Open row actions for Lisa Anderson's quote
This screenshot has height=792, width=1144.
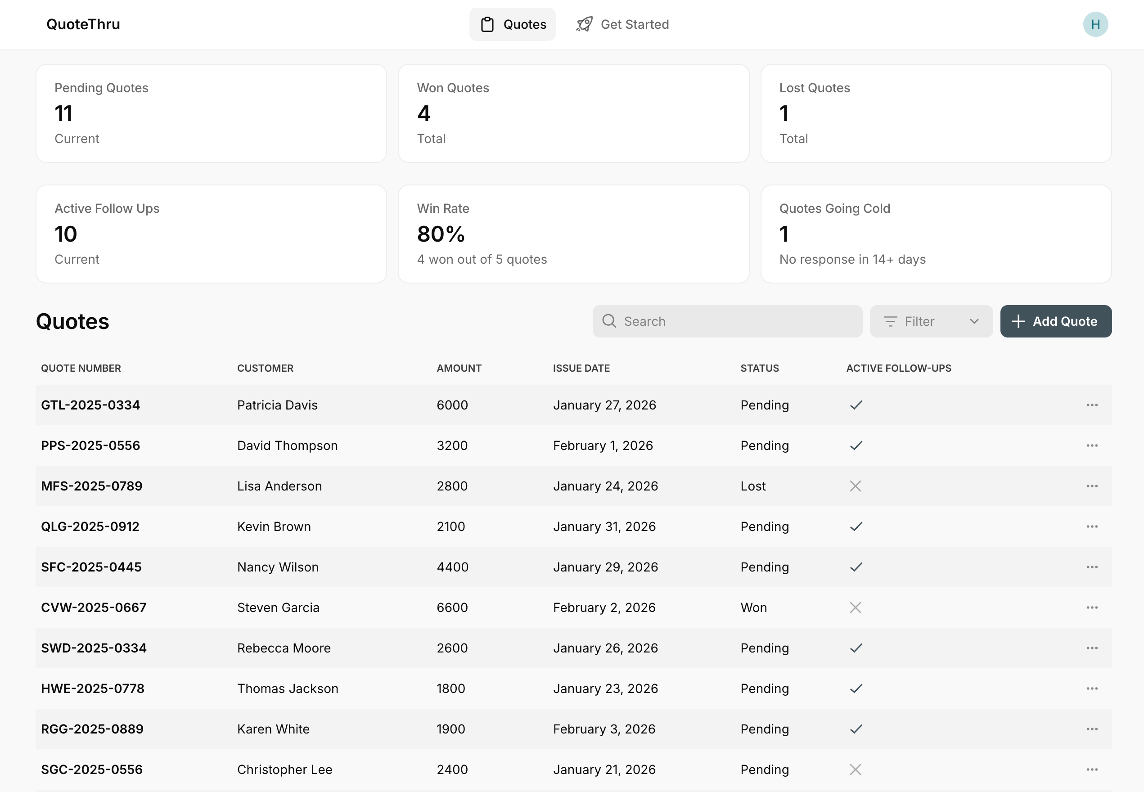point(1091,486)
